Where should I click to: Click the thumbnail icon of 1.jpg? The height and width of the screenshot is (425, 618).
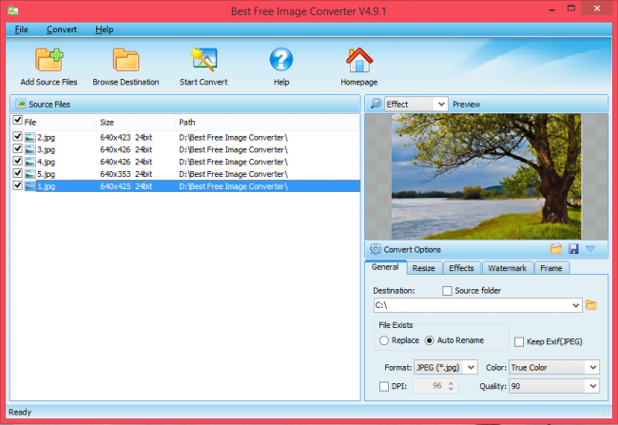pyautogui.click(x=30, y=186)
